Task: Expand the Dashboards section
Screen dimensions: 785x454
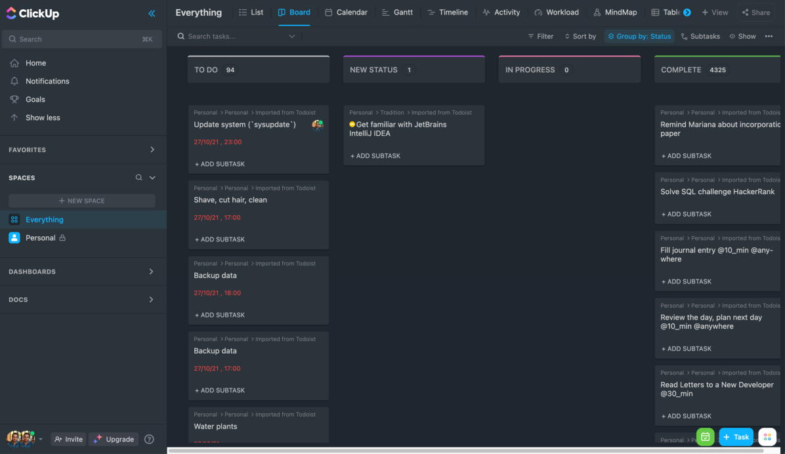Action: [x=152, y=272]
